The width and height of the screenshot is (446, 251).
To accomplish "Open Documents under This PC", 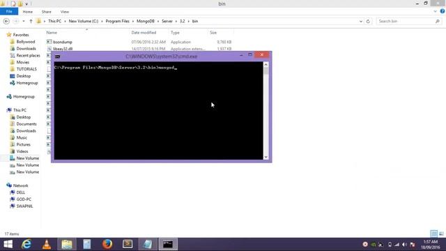I will pos(26,124).
